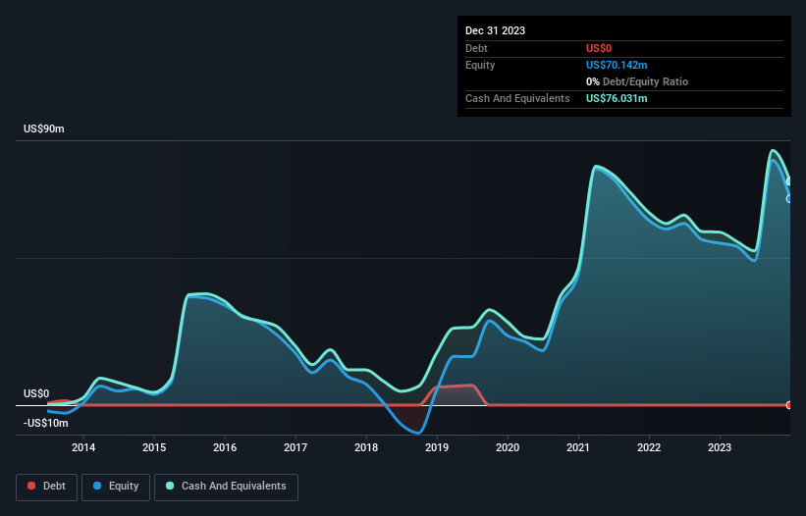The image size is (806, 516).
Task: Select the 2019 x-axis label
Action: coord(437,447)
